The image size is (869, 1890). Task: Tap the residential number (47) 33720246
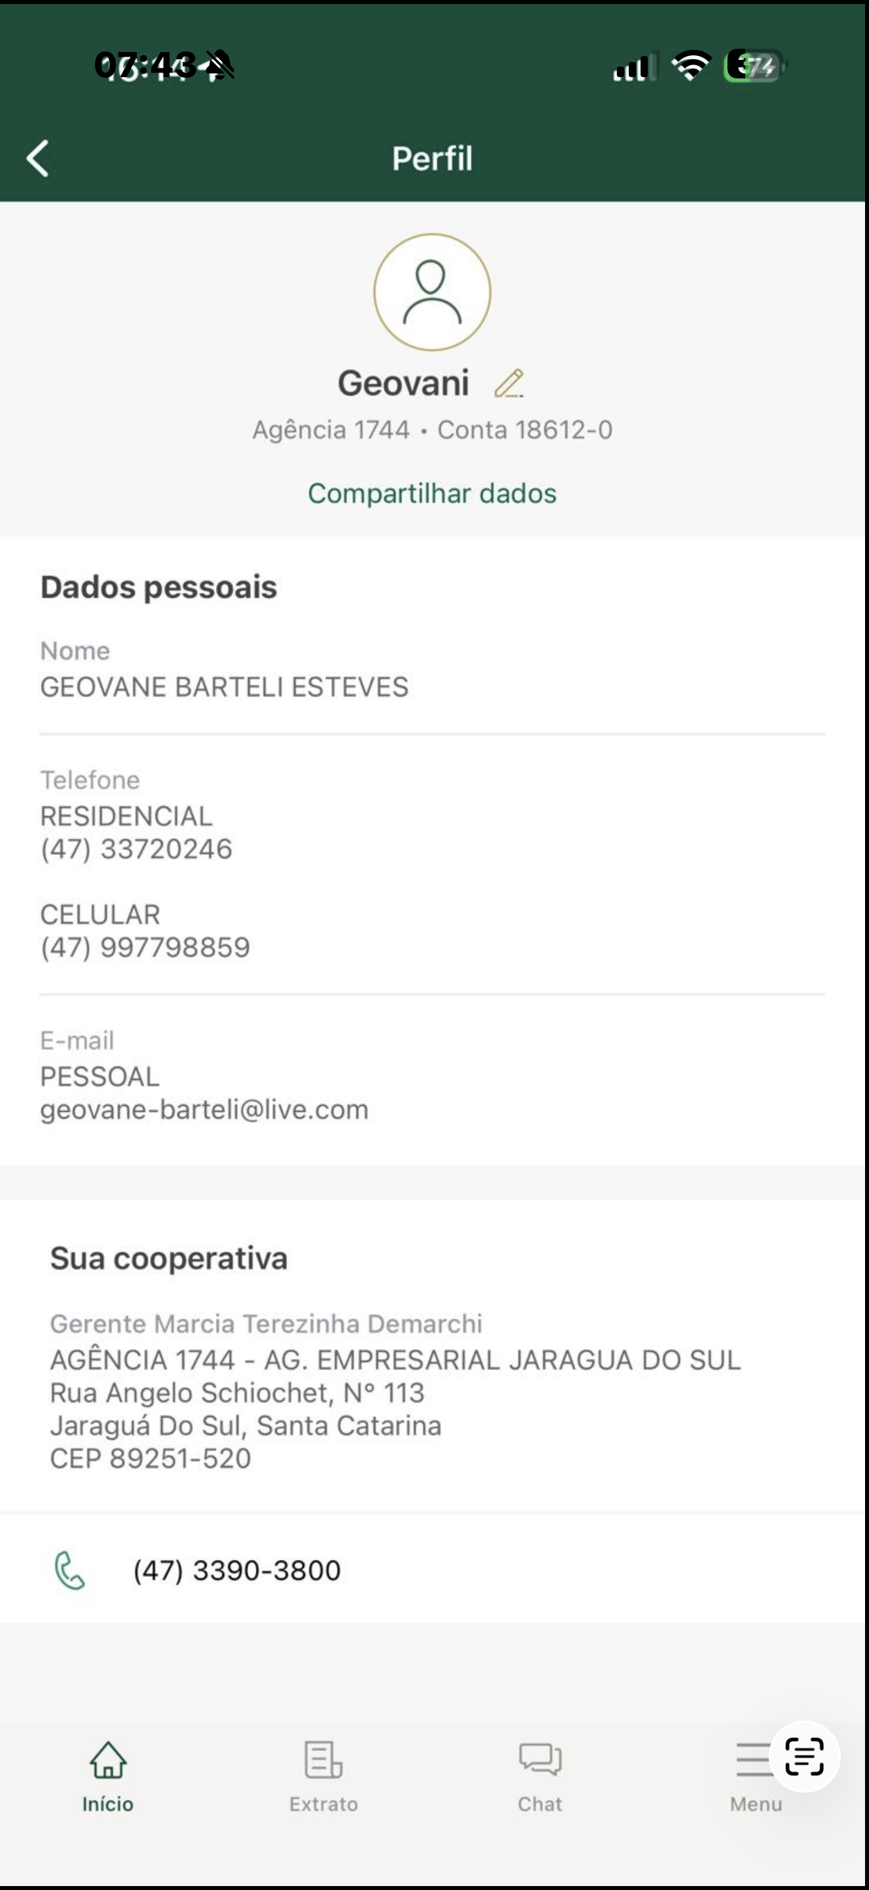pyautogui.click(x=136, y=849)
